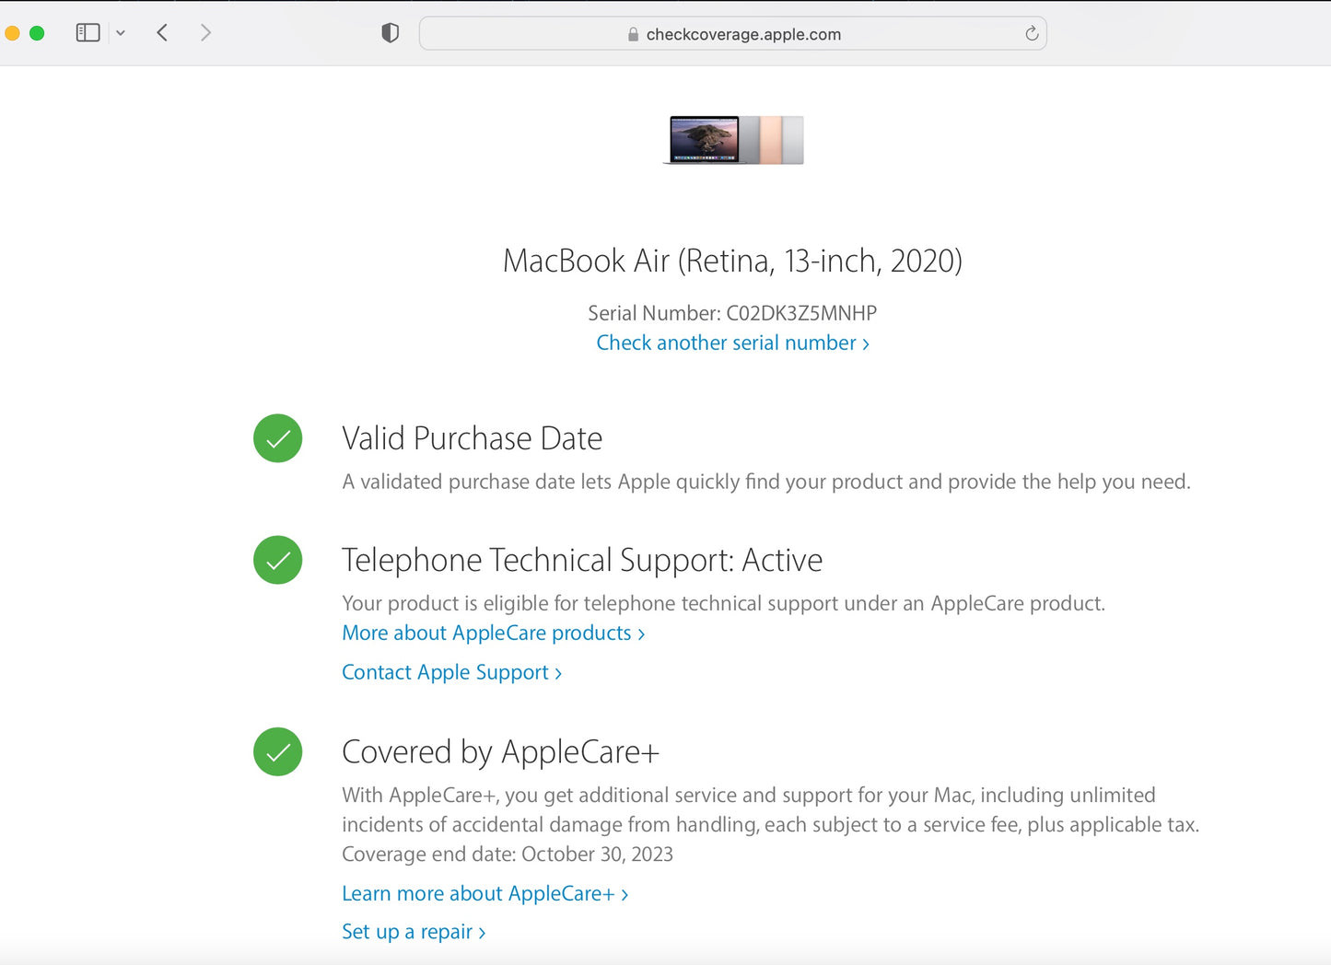The width and height of the screenshot is (1331, 965).
Task: Click the green checkmark beside Telephone Technical Support
Action: [277, 560]
